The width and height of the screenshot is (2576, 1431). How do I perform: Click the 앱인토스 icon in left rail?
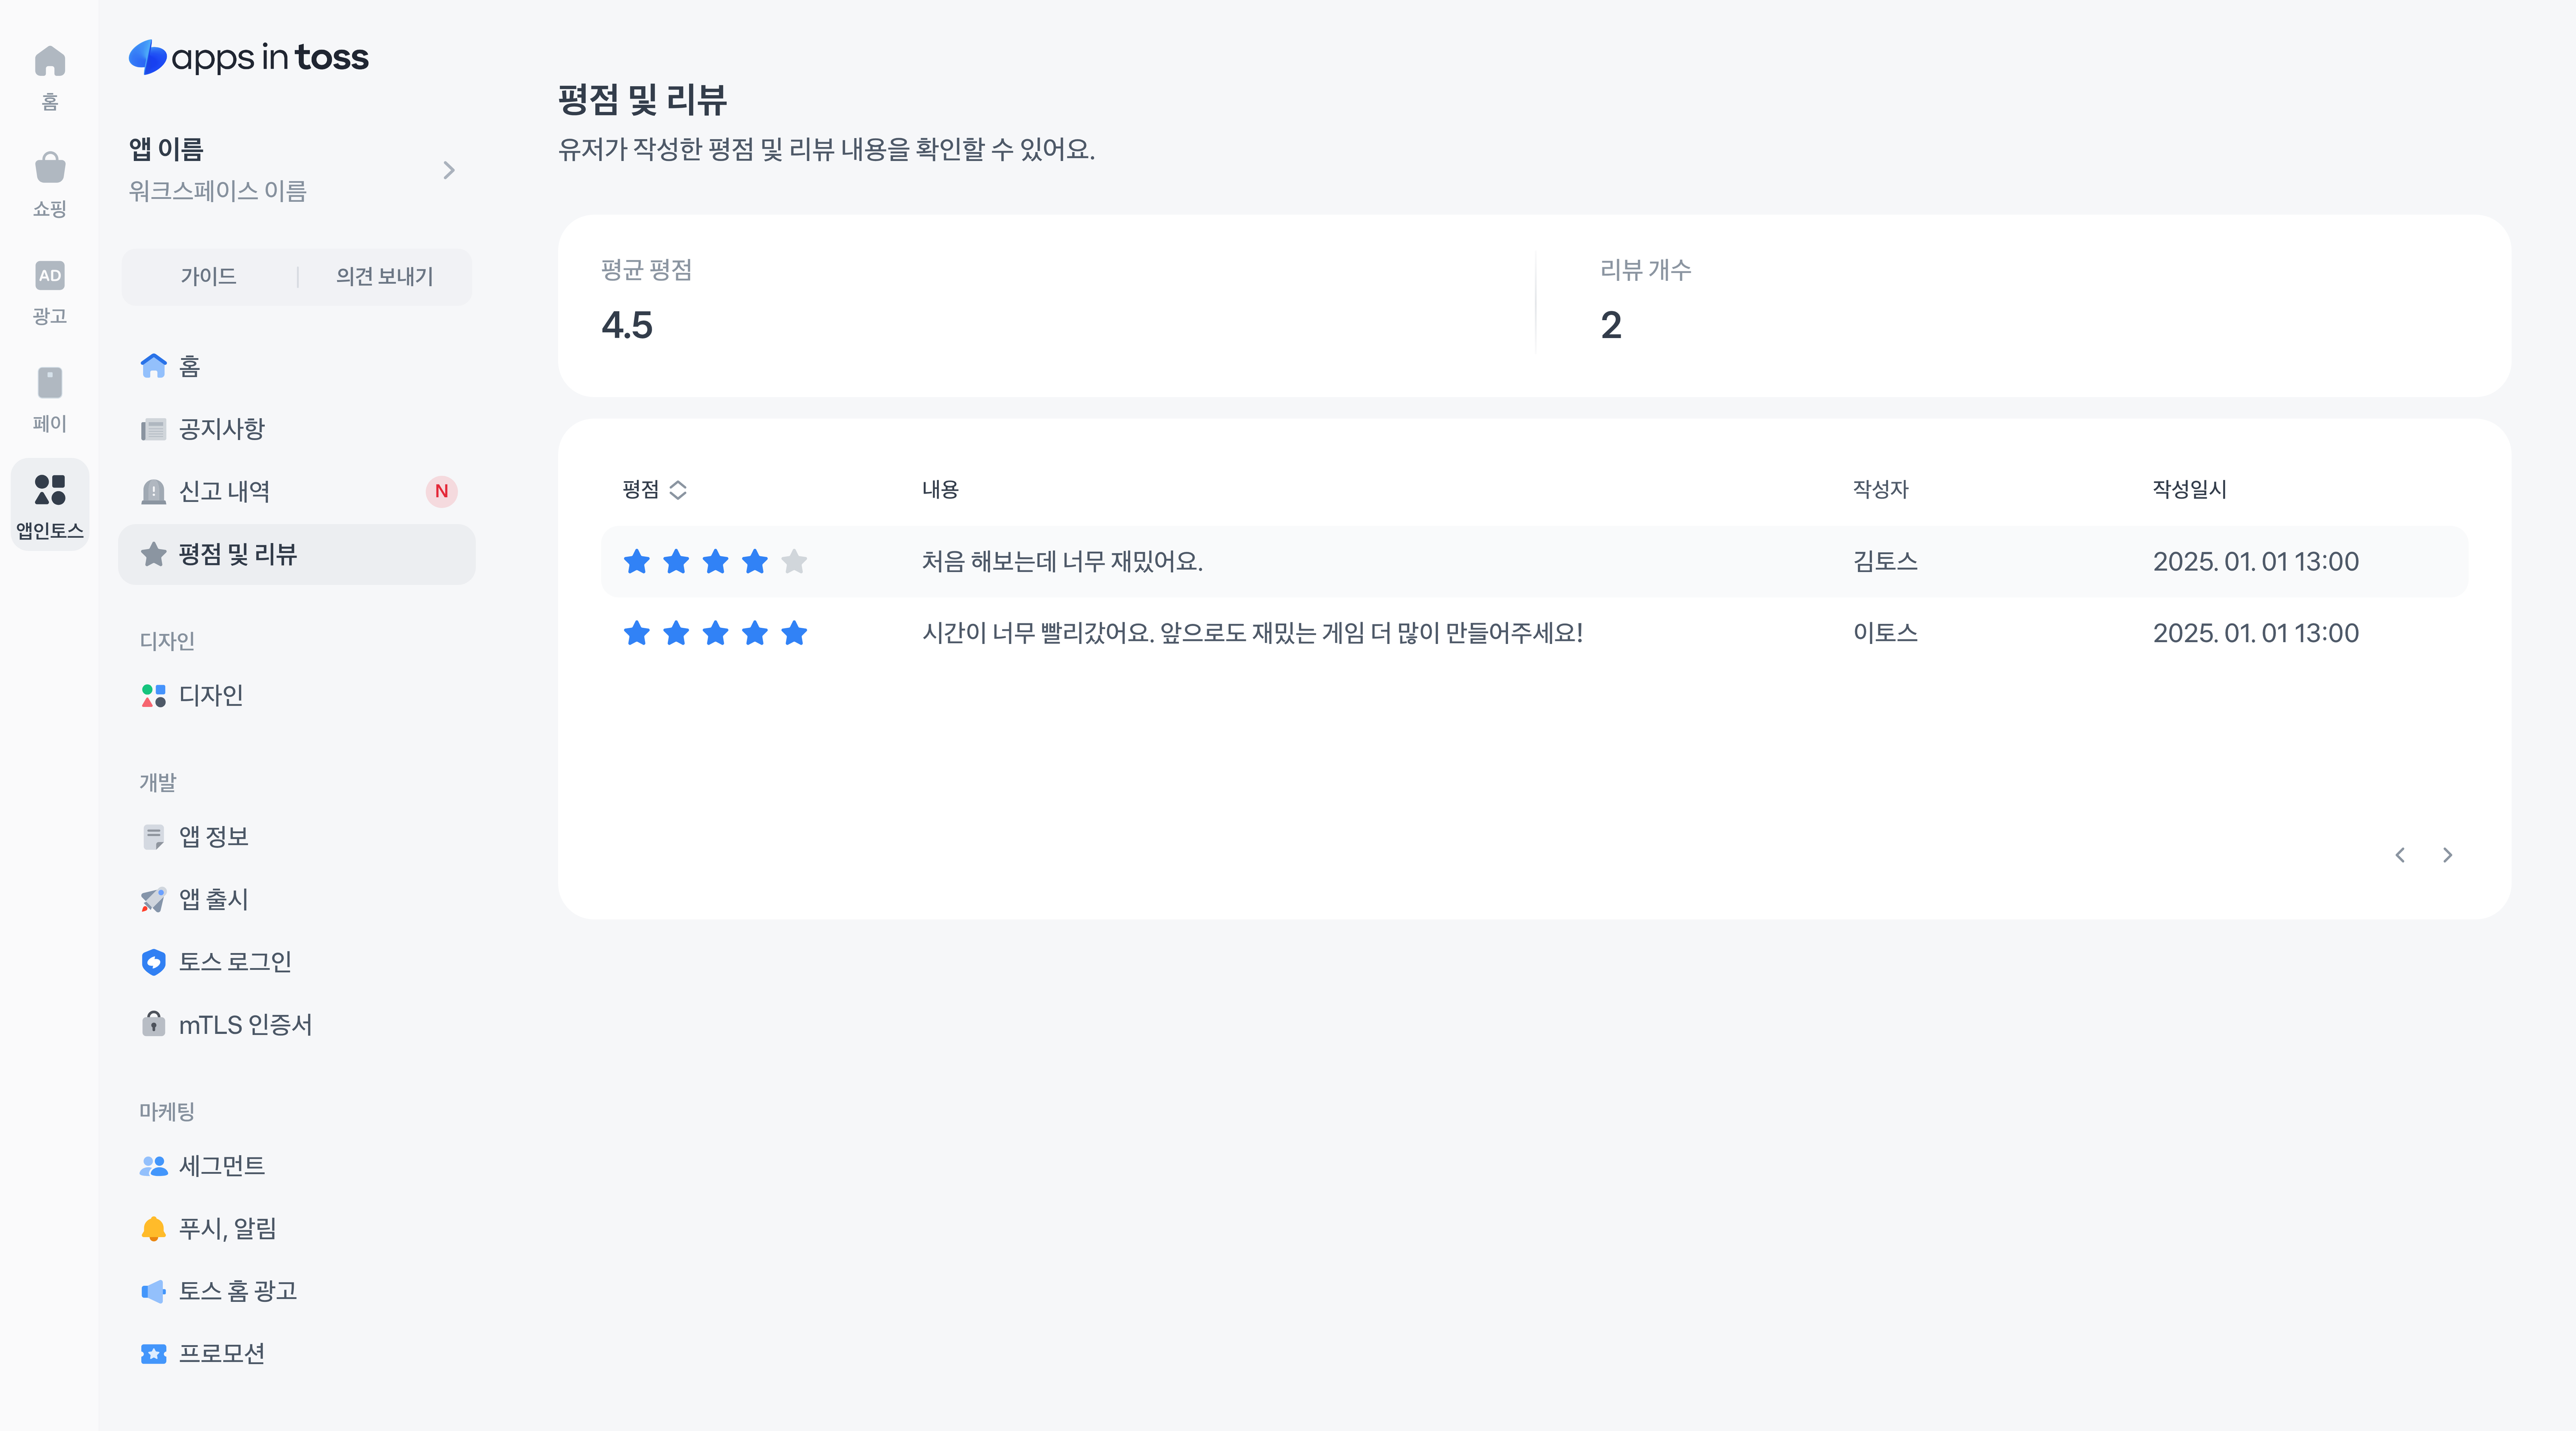tap(50, 490)
